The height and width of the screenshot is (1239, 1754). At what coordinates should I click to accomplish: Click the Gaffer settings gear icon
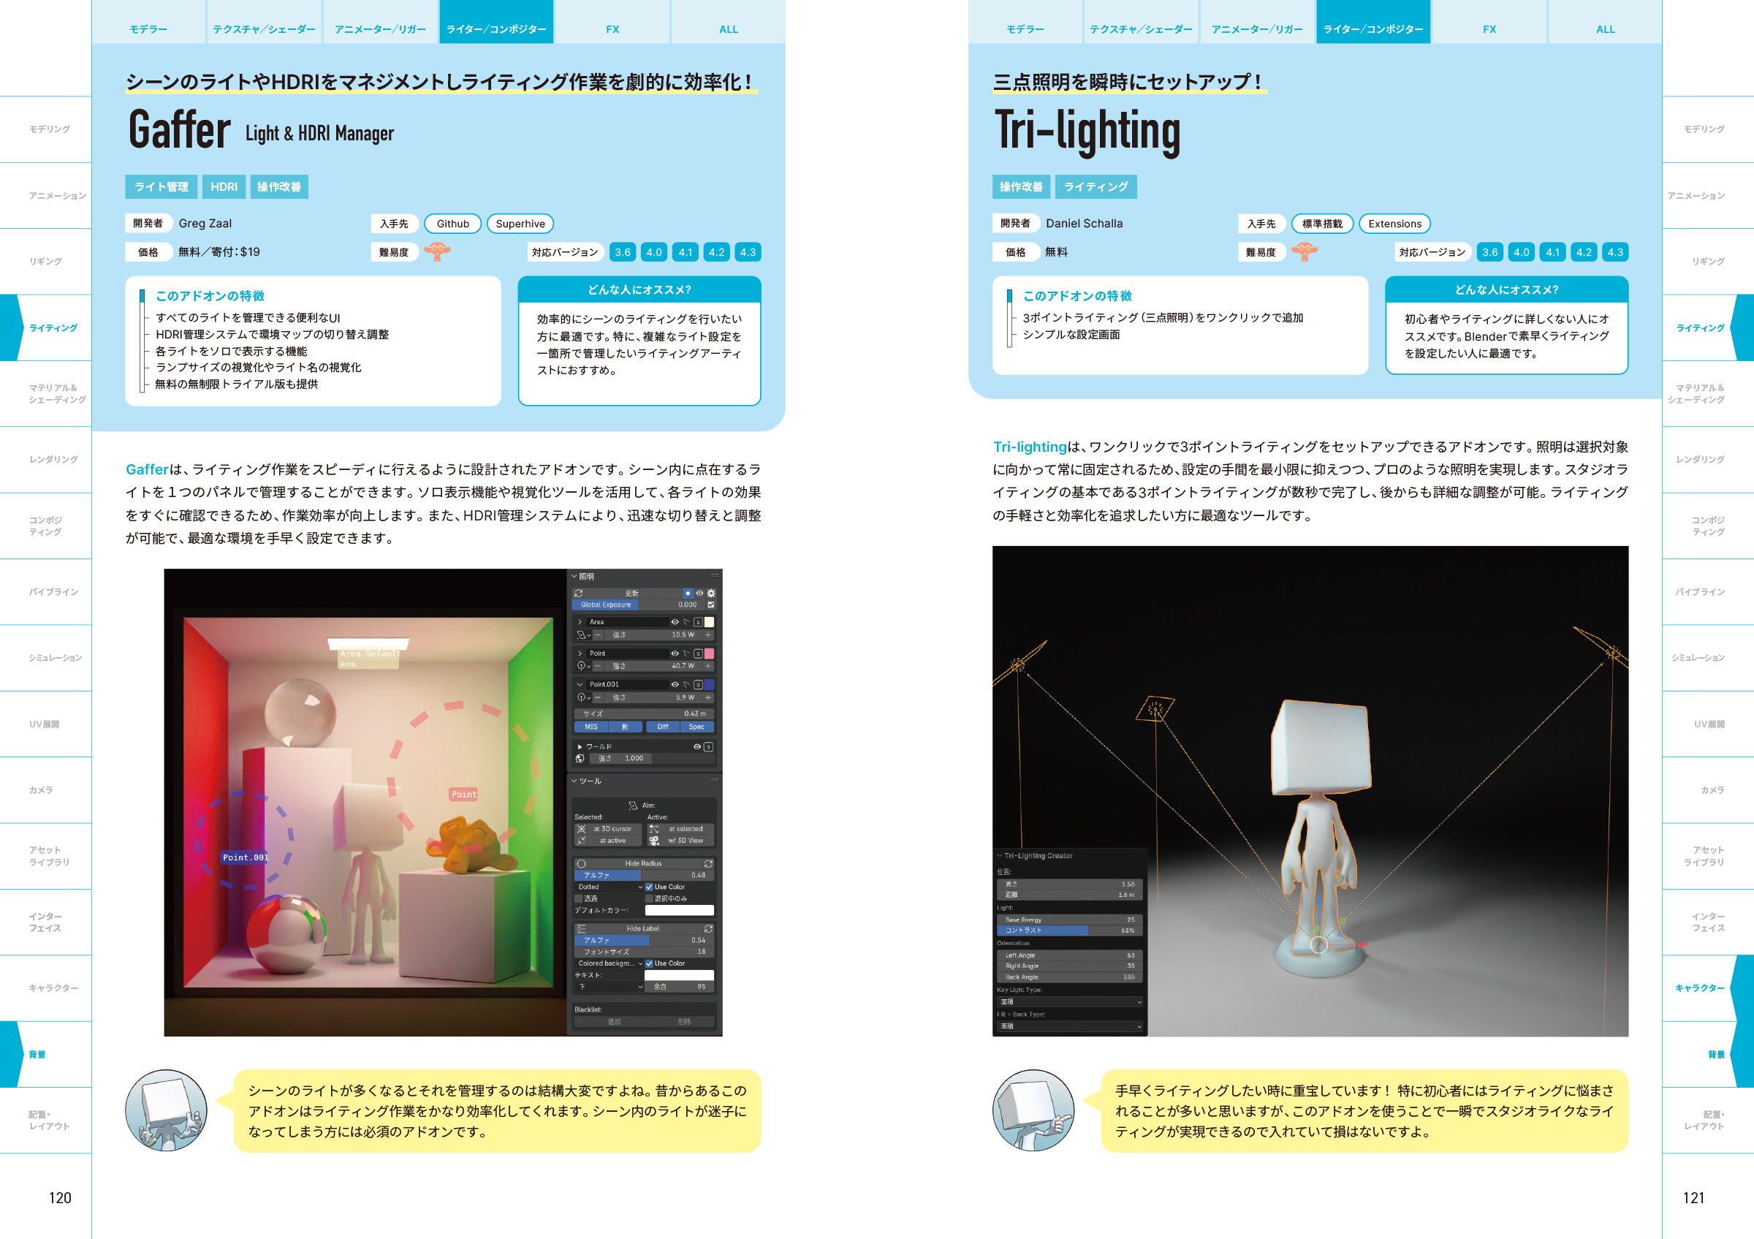click(x=711, y=593)
